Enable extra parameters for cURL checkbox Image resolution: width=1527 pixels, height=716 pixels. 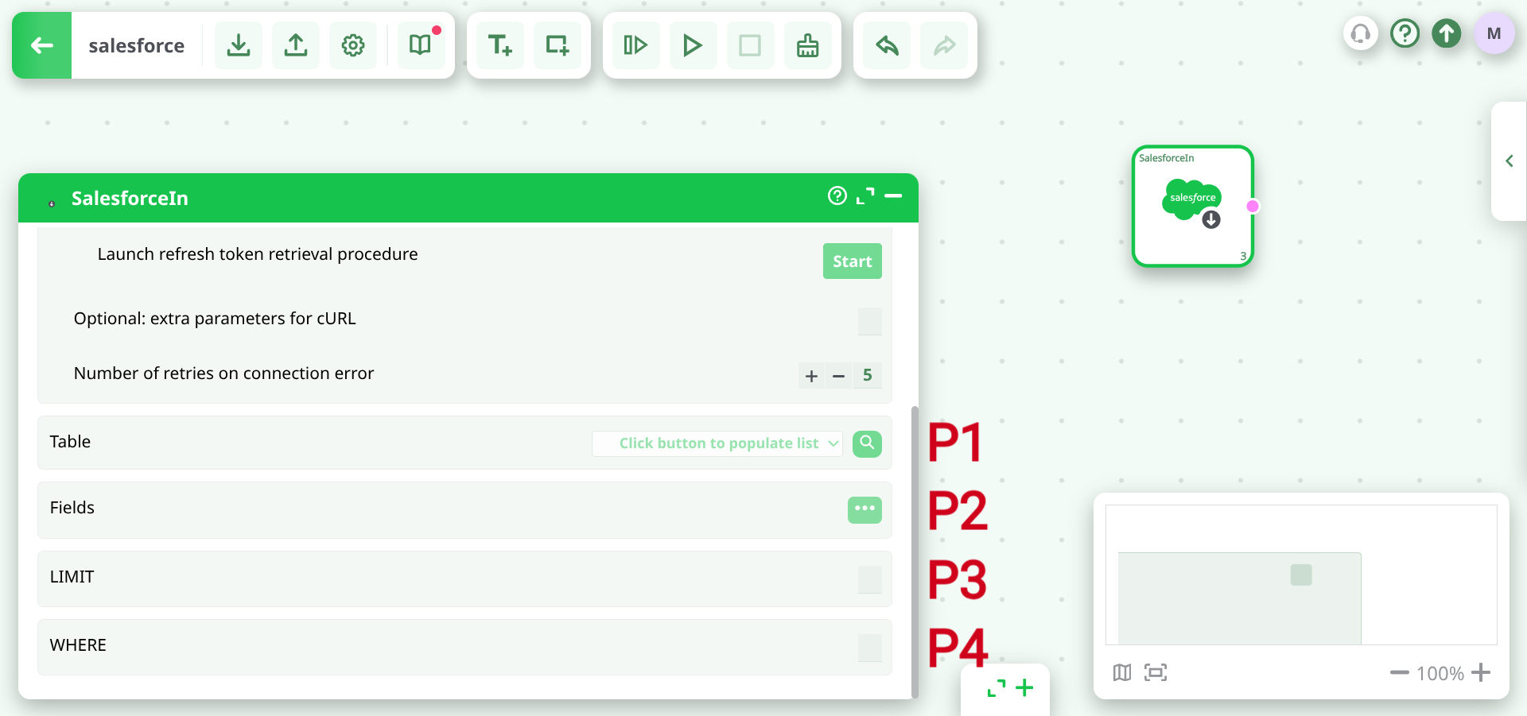pyautogui.click(x=870, y=321)
